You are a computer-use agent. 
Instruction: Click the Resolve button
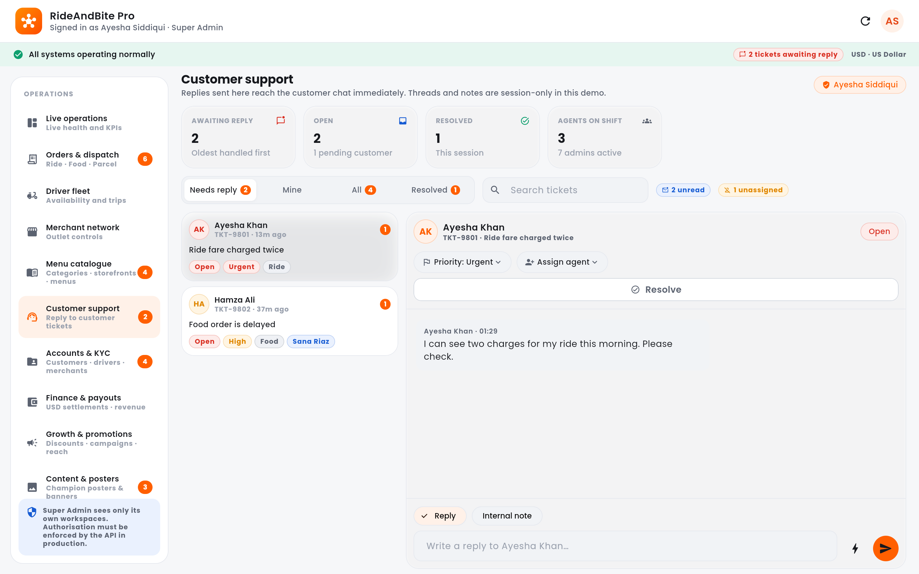point(656,290)
